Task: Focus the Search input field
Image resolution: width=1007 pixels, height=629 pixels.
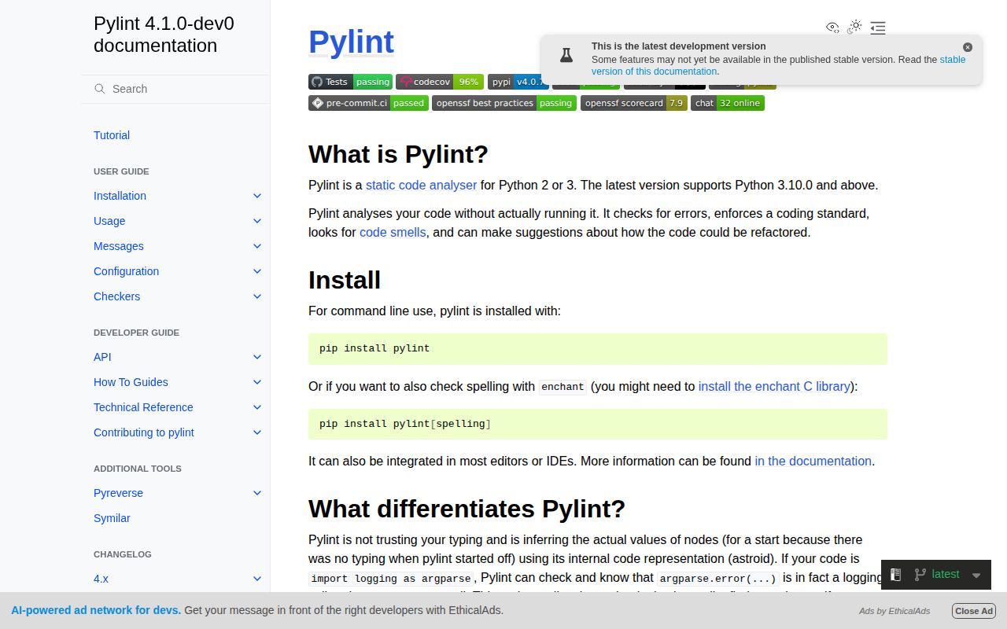Action: (175, 89)
